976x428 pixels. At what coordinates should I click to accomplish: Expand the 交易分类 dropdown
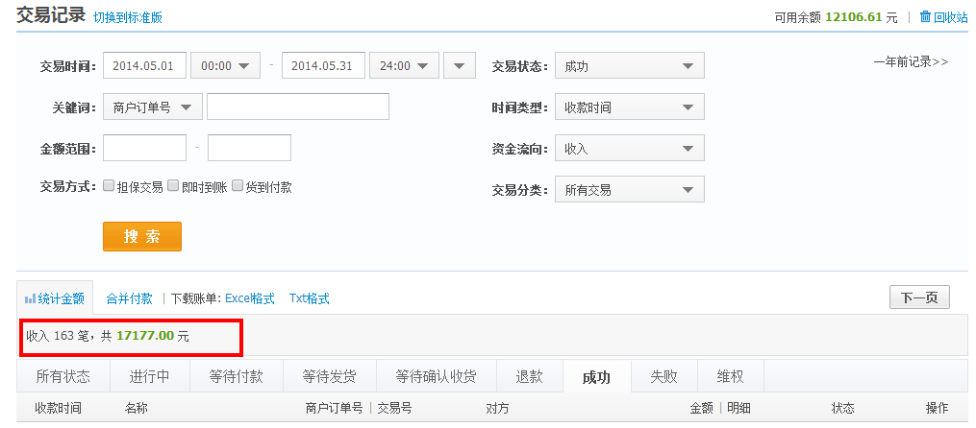coord(629,189)
